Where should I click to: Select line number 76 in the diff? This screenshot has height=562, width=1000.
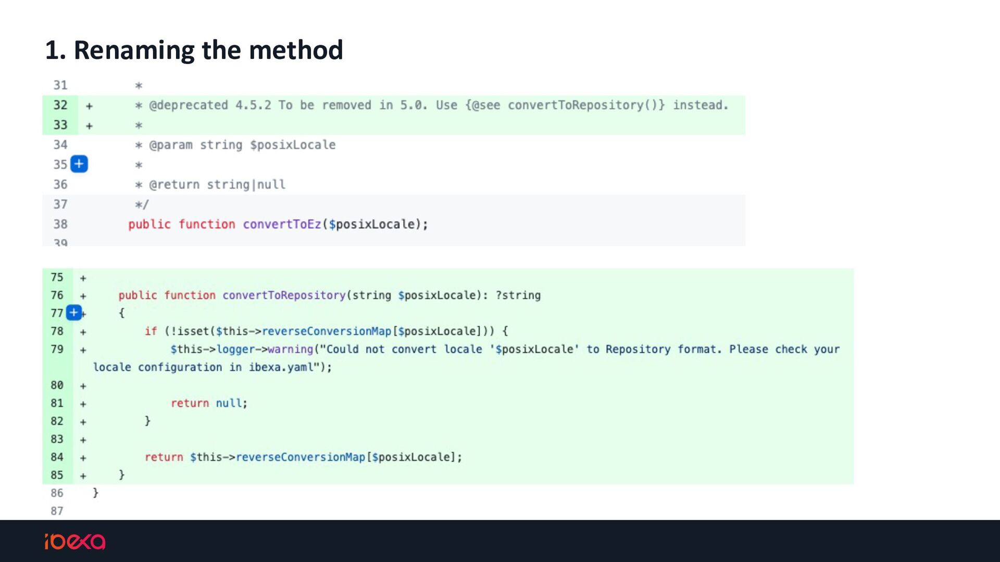(x=57, y=295)
